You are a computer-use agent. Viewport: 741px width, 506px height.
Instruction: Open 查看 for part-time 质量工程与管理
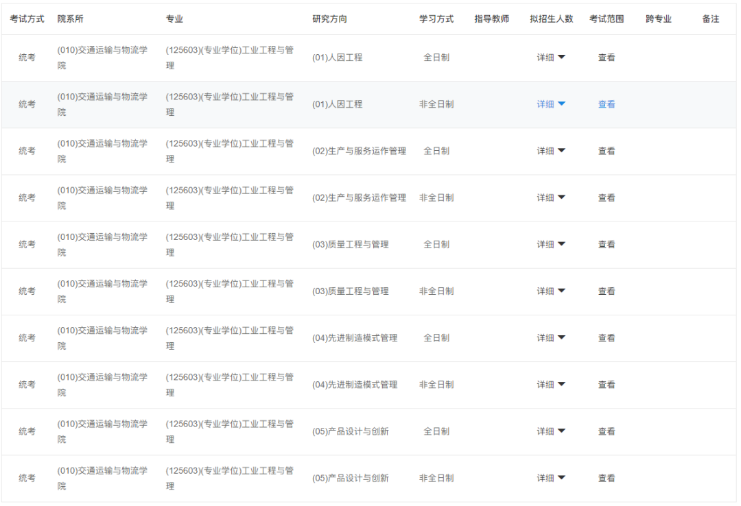click(x=607, y=291)
